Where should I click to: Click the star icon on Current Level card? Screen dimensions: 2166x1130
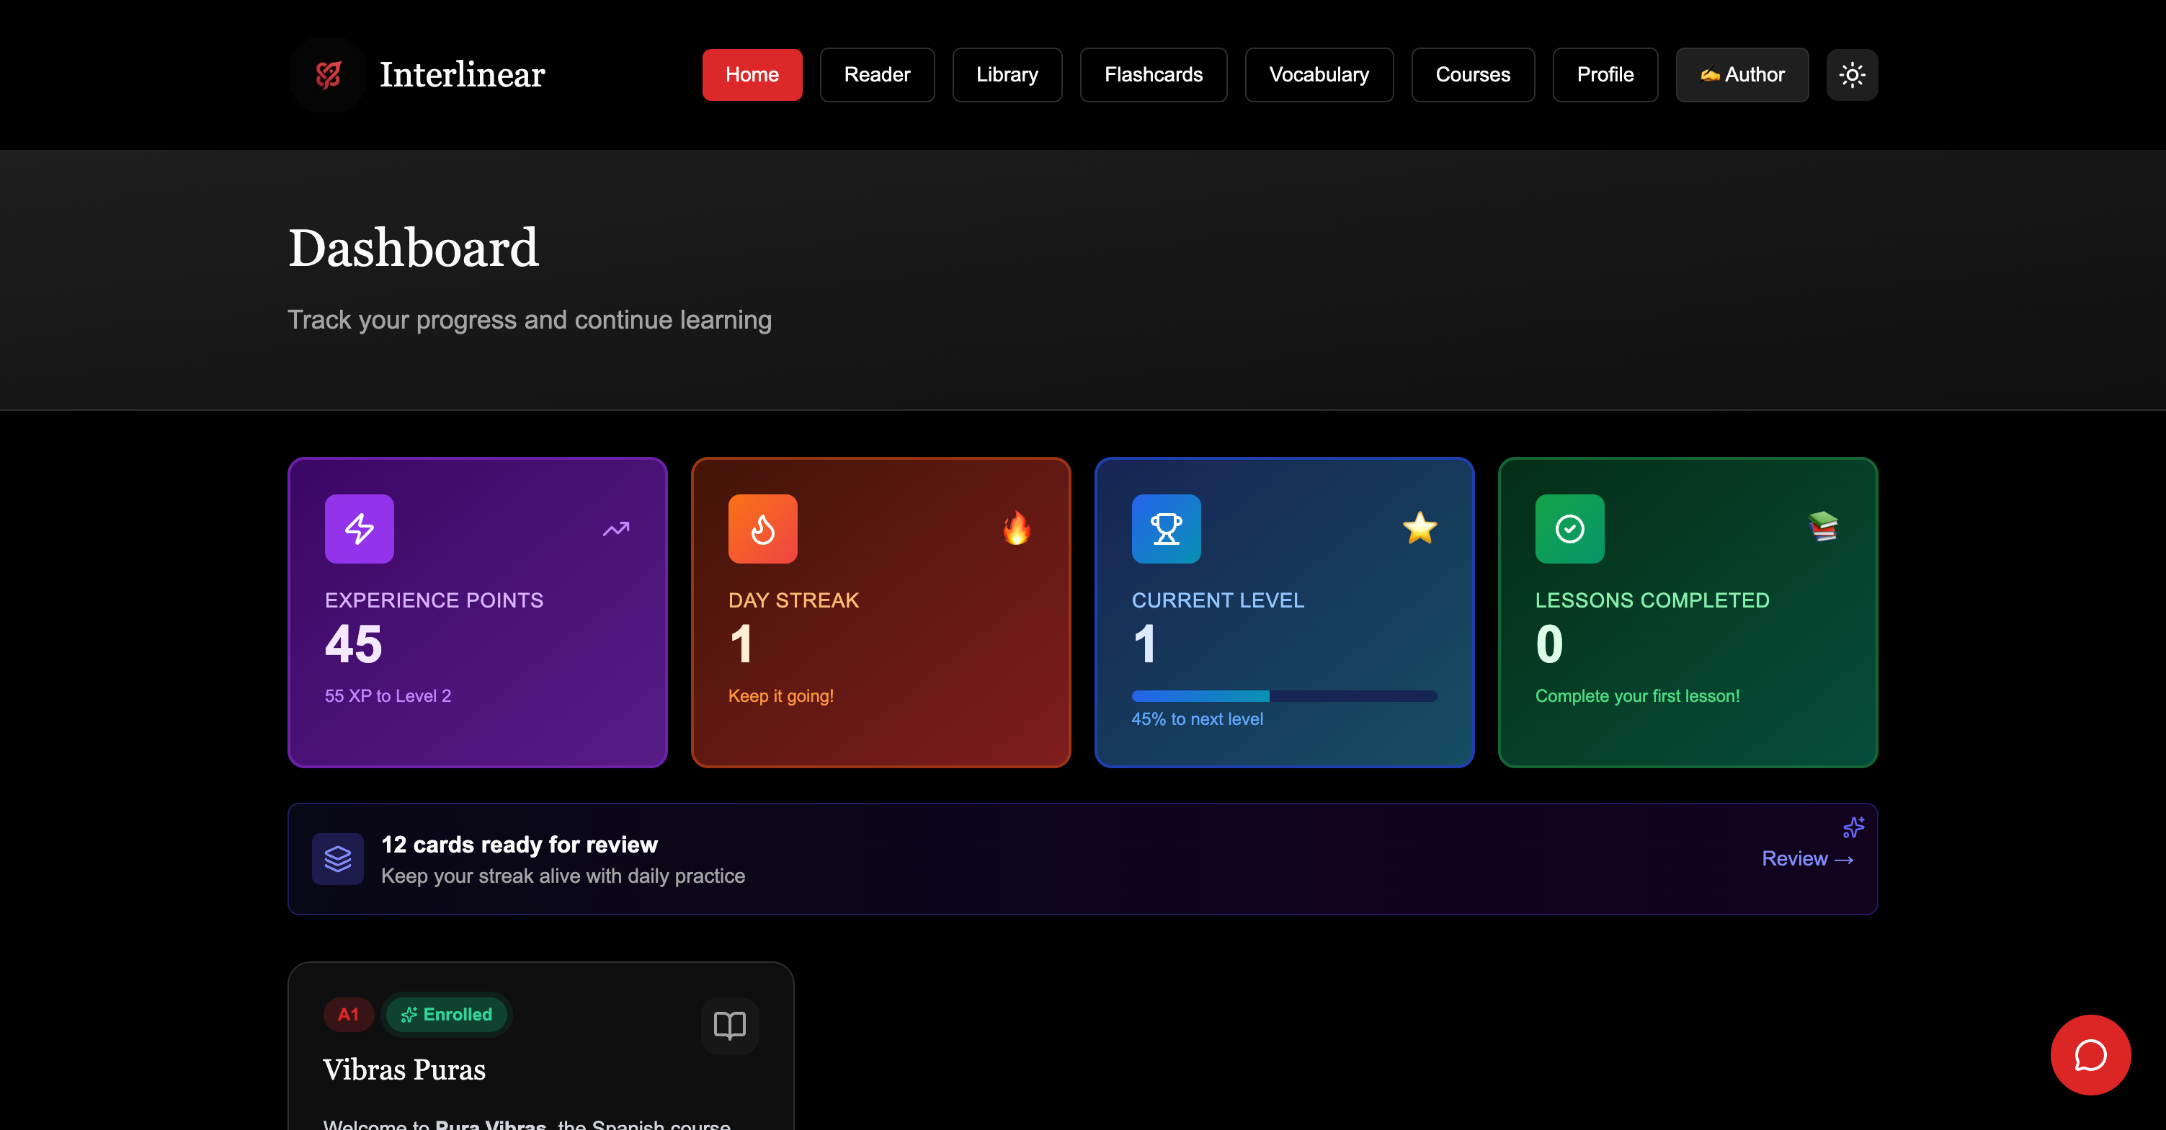point(1420,528)
